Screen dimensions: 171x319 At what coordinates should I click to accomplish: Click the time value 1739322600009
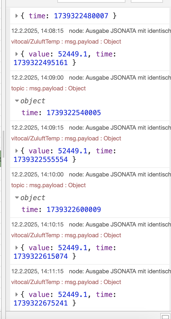pos(74,210)
